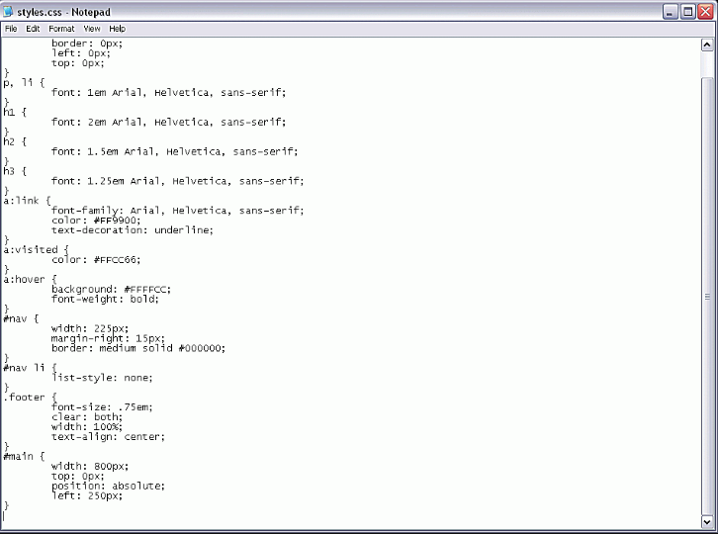The height and width of the screenshot is (534, 718).
Task: Click the 'border: medium solid #000000;' line
Action: point(138,348)
